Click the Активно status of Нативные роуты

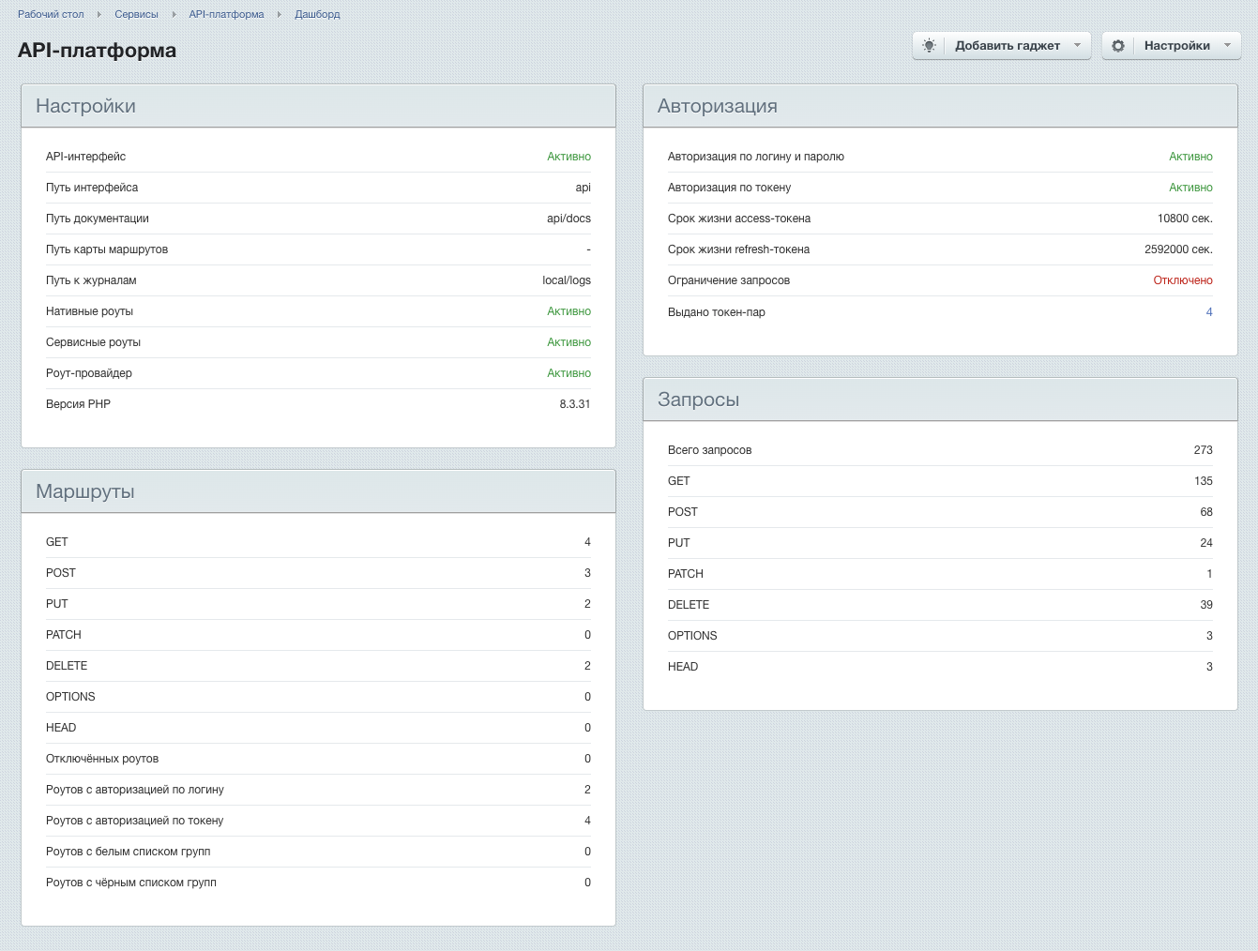(x=569, y=311)
